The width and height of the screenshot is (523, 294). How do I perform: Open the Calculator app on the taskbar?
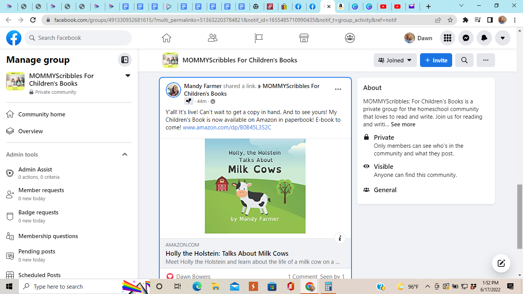[x=328, y=286]
